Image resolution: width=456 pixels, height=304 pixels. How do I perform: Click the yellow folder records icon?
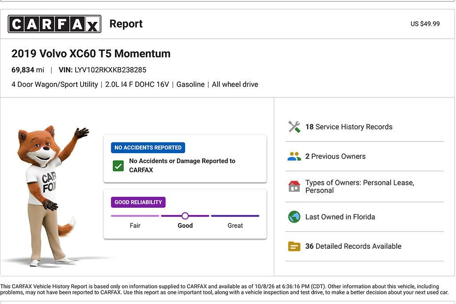(x=294, y=247)
